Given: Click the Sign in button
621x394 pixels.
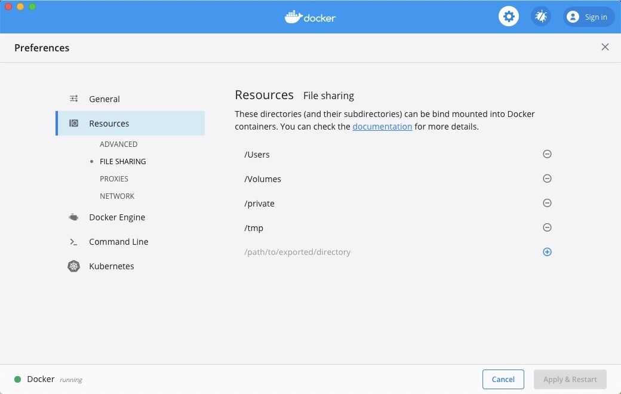Looking at the screenshot, I should [x=588, y=17].
